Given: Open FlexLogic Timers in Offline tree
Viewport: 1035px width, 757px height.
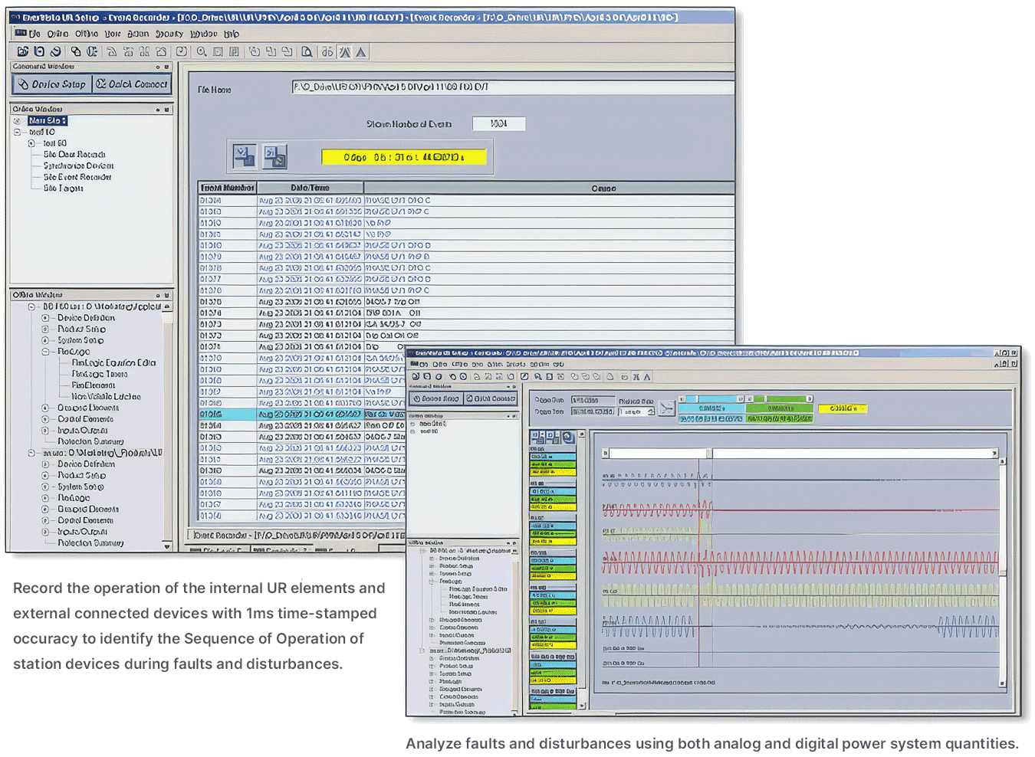Looking at the screenshot, I should pyautogui.click(x=100, y=374).
